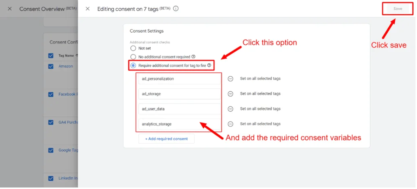Open help icon next to Require additional consent

click(209, 65)
